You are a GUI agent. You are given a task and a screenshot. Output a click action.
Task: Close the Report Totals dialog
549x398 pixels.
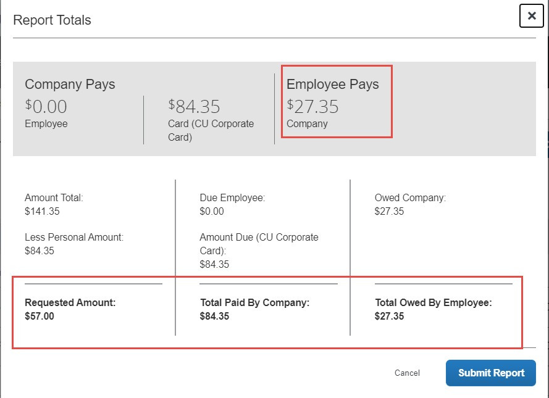tap(531, 16)
